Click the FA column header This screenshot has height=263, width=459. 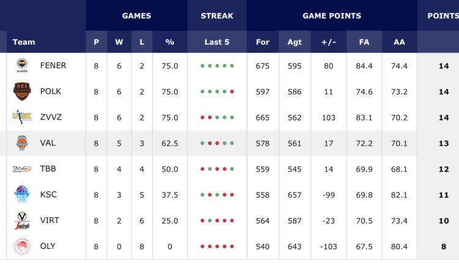point(364,42)
